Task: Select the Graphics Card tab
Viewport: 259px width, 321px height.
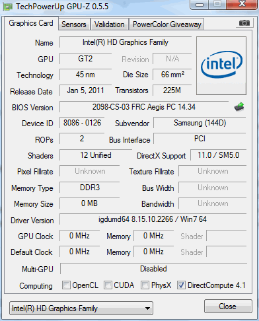Action: click(31, 23)
